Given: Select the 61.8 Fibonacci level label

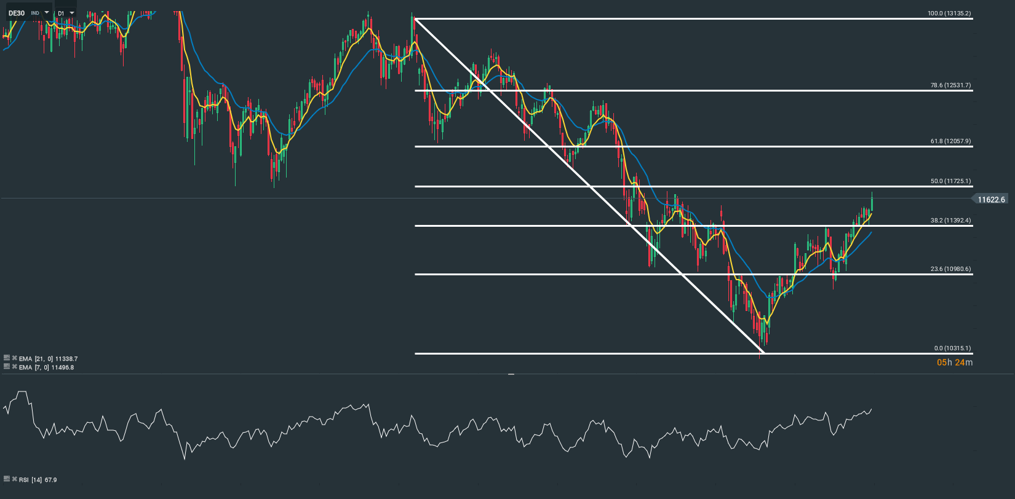Looking at the screenshot, I should point(950,141).
